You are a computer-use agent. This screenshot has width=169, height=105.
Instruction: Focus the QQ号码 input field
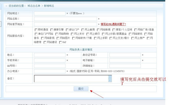point(50,66)
